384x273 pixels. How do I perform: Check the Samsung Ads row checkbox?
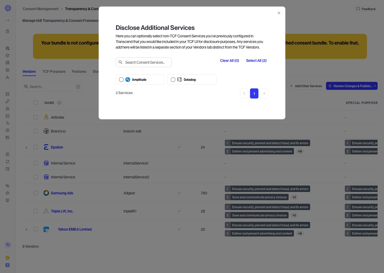35,193
